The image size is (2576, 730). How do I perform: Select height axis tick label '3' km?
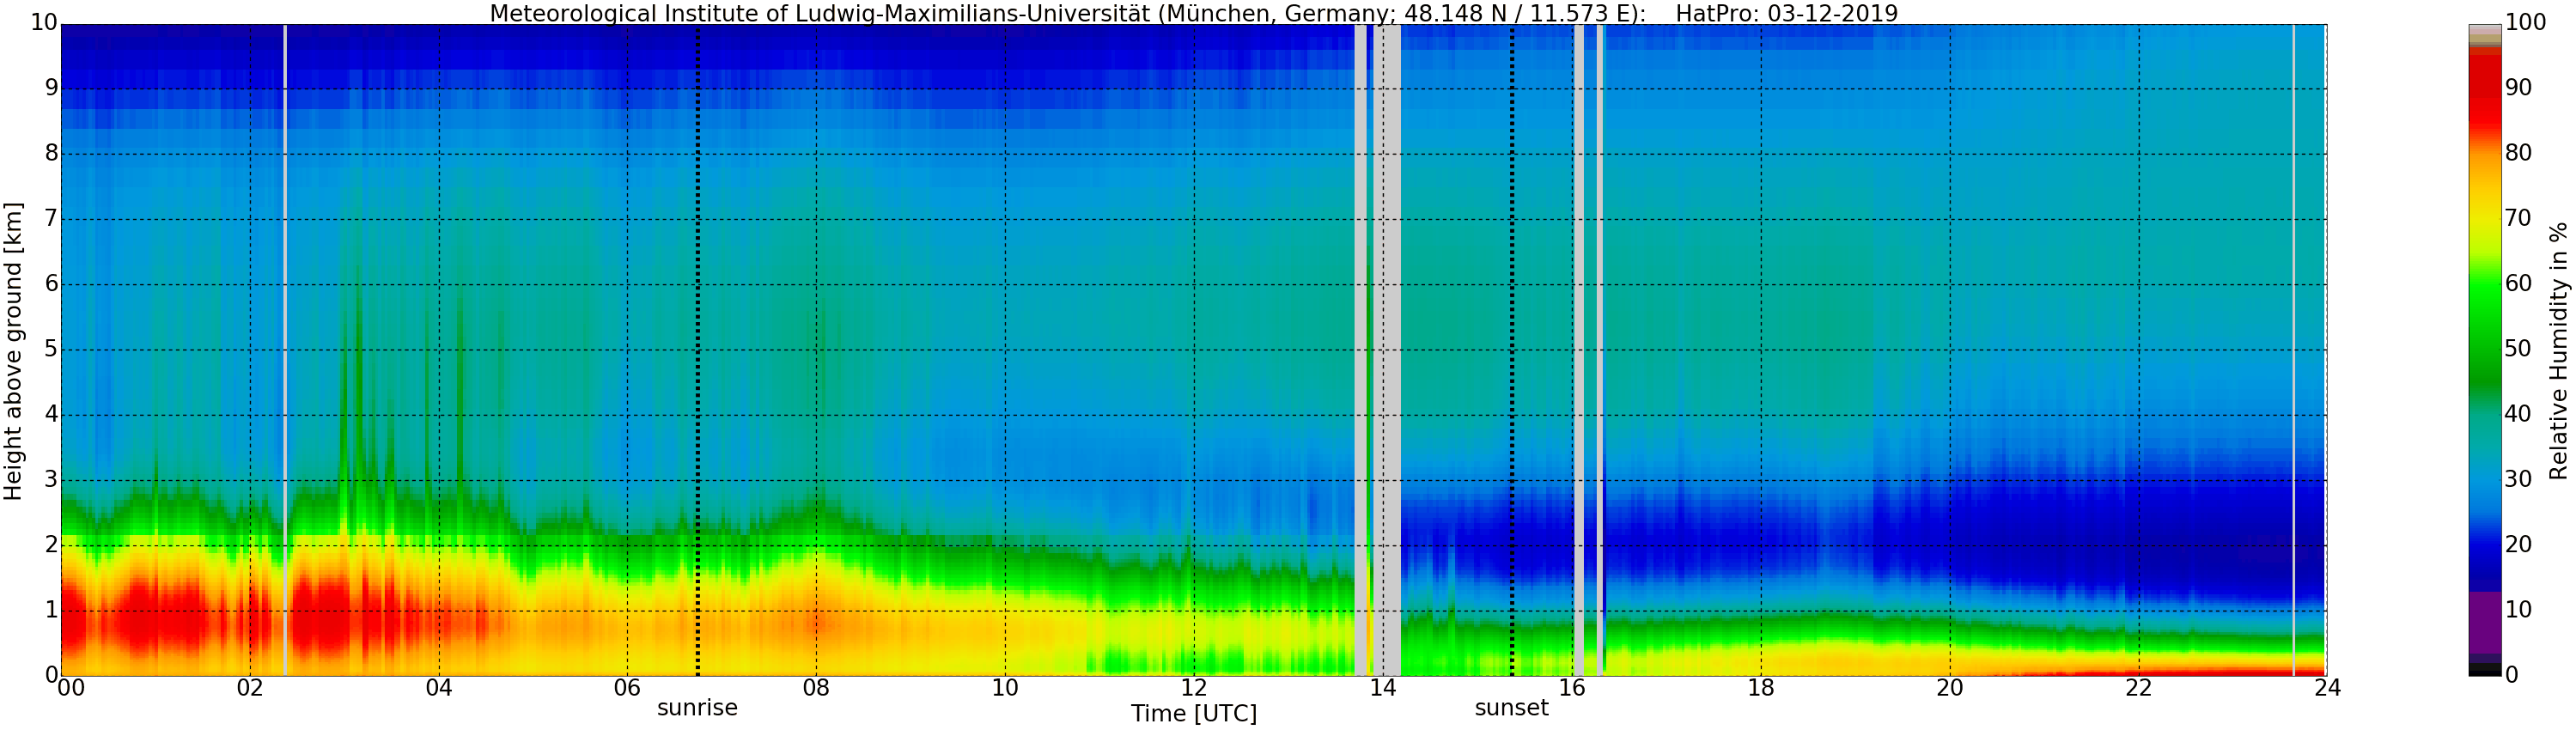(x=51, y=479)
